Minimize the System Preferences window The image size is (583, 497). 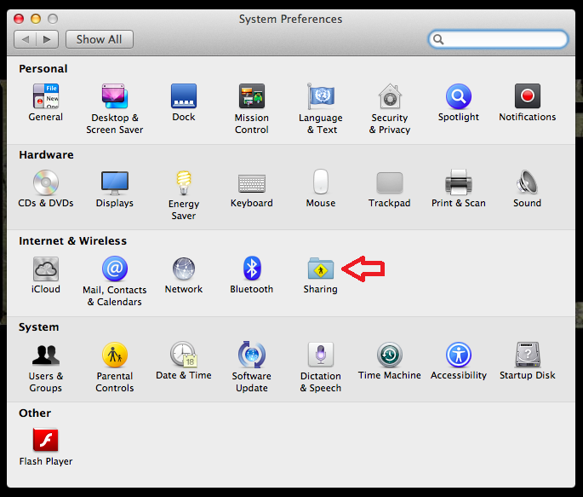click(x=36, y=19)
